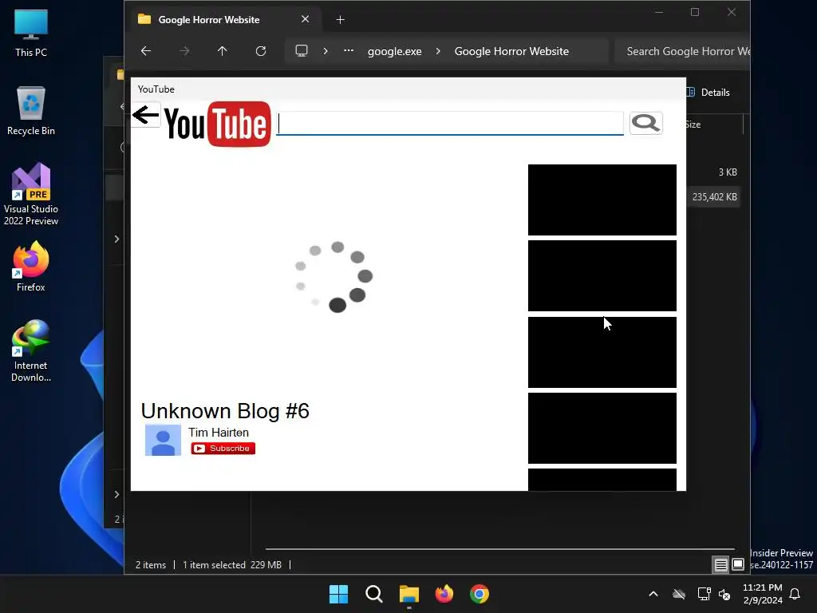
Task: Expand the lower navigation pane chevron
Action: click(116, 494)
